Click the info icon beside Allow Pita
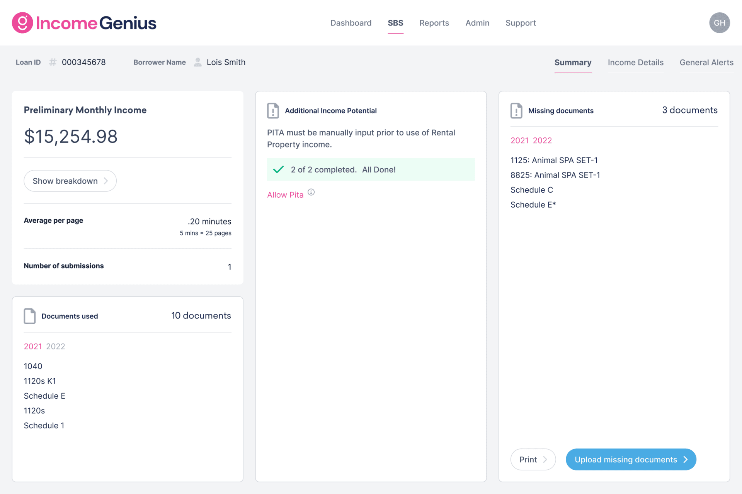 point(311,192)
